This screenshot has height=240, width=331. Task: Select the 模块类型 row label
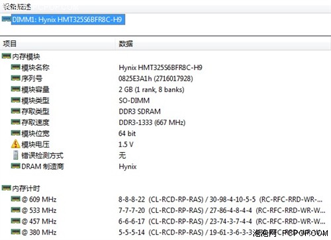tap(35, 100)
